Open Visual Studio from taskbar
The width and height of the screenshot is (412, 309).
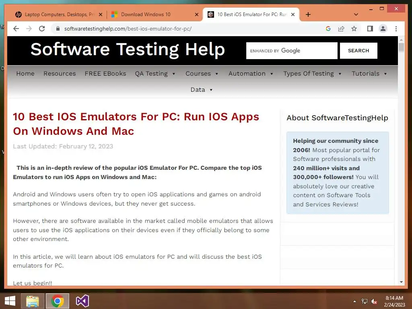82,301
